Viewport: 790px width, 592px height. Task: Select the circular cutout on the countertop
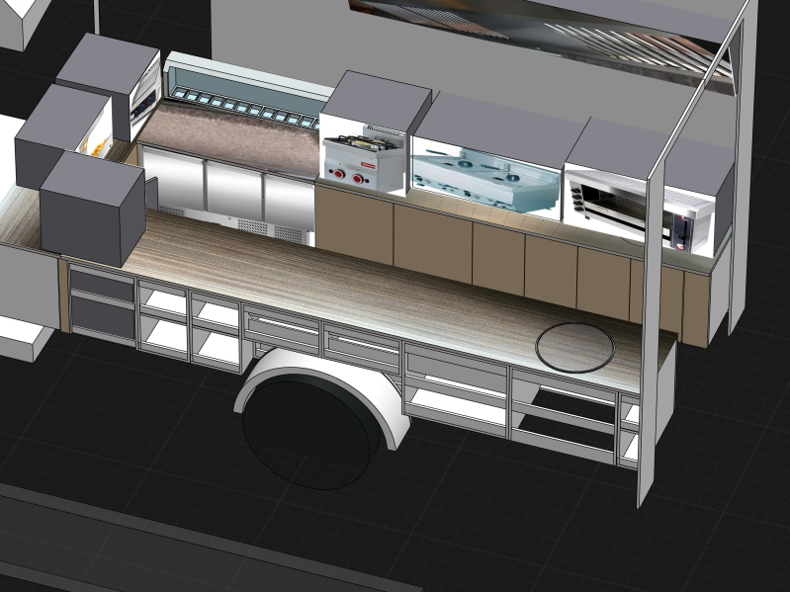point(574,348)
